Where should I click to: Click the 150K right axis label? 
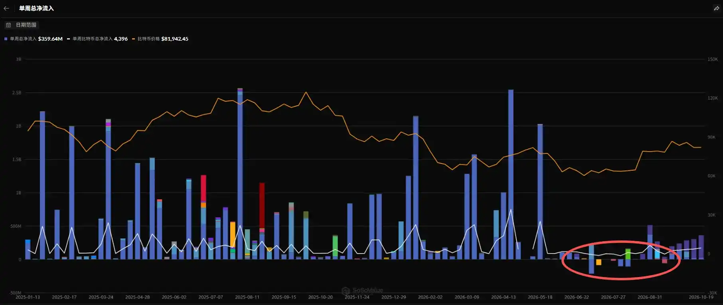(713, 59)
